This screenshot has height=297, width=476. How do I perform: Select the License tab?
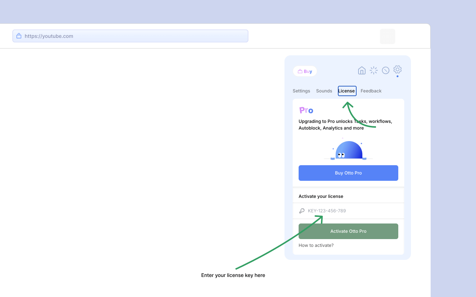347,91
